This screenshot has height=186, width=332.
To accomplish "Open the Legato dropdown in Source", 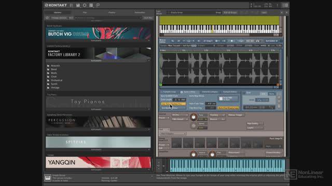I will coord(255,128).
